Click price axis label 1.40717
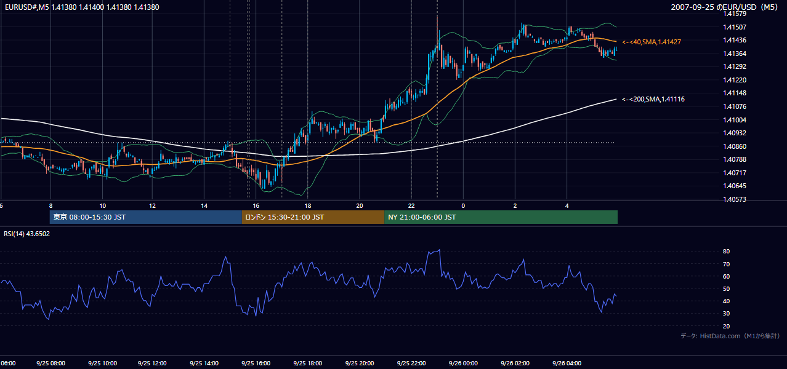This screenshot has height=369, width=787. pyautogui.click(x=733, y=173)
